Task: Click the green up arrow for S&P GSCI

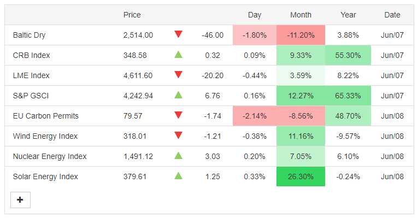Action: [178, 95]
